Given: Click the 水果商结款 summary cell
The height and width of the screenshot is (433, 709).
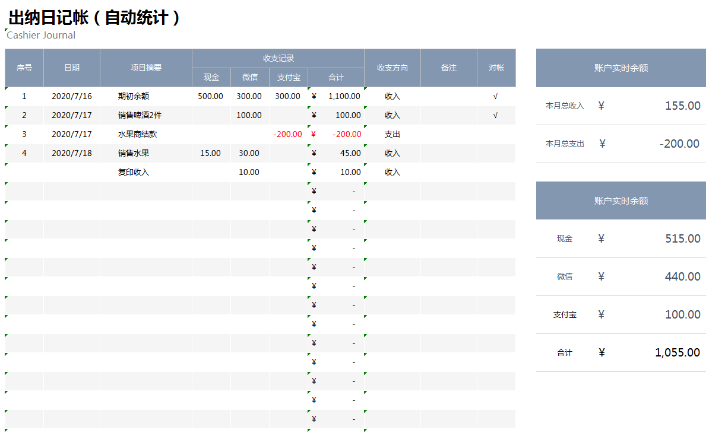Looking at the screenshot, I should (138, 134).
